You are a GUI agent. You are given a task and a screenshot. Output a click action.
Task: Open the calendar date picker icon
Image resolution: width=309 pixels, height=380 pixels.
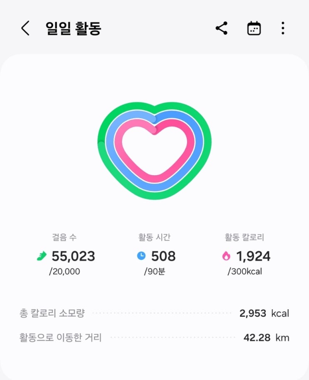click(x=254, y=28)
